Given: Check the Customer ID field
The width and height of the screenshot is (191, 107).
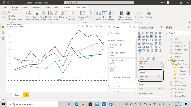Looking at the screenshot, I should pos(171,46).
